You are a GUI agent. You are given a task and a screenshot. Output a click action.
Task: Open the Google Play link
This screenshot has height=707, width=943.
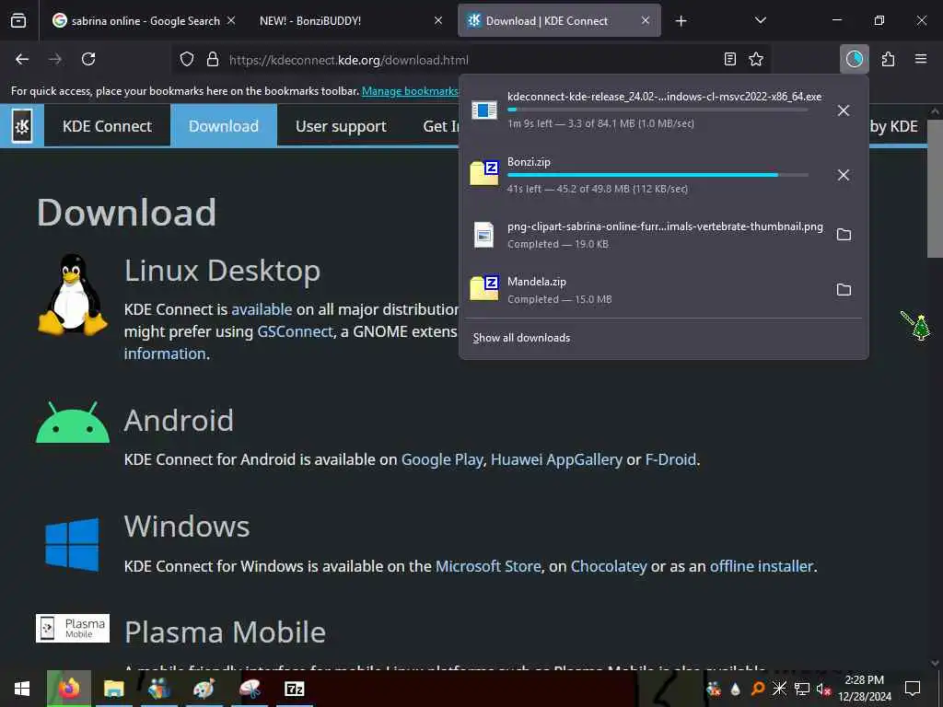(442, 460)
